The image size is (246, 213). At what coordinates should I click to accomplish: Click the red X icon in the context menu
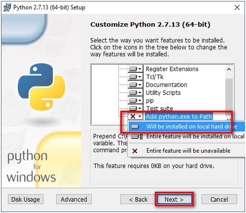point(135,151)
